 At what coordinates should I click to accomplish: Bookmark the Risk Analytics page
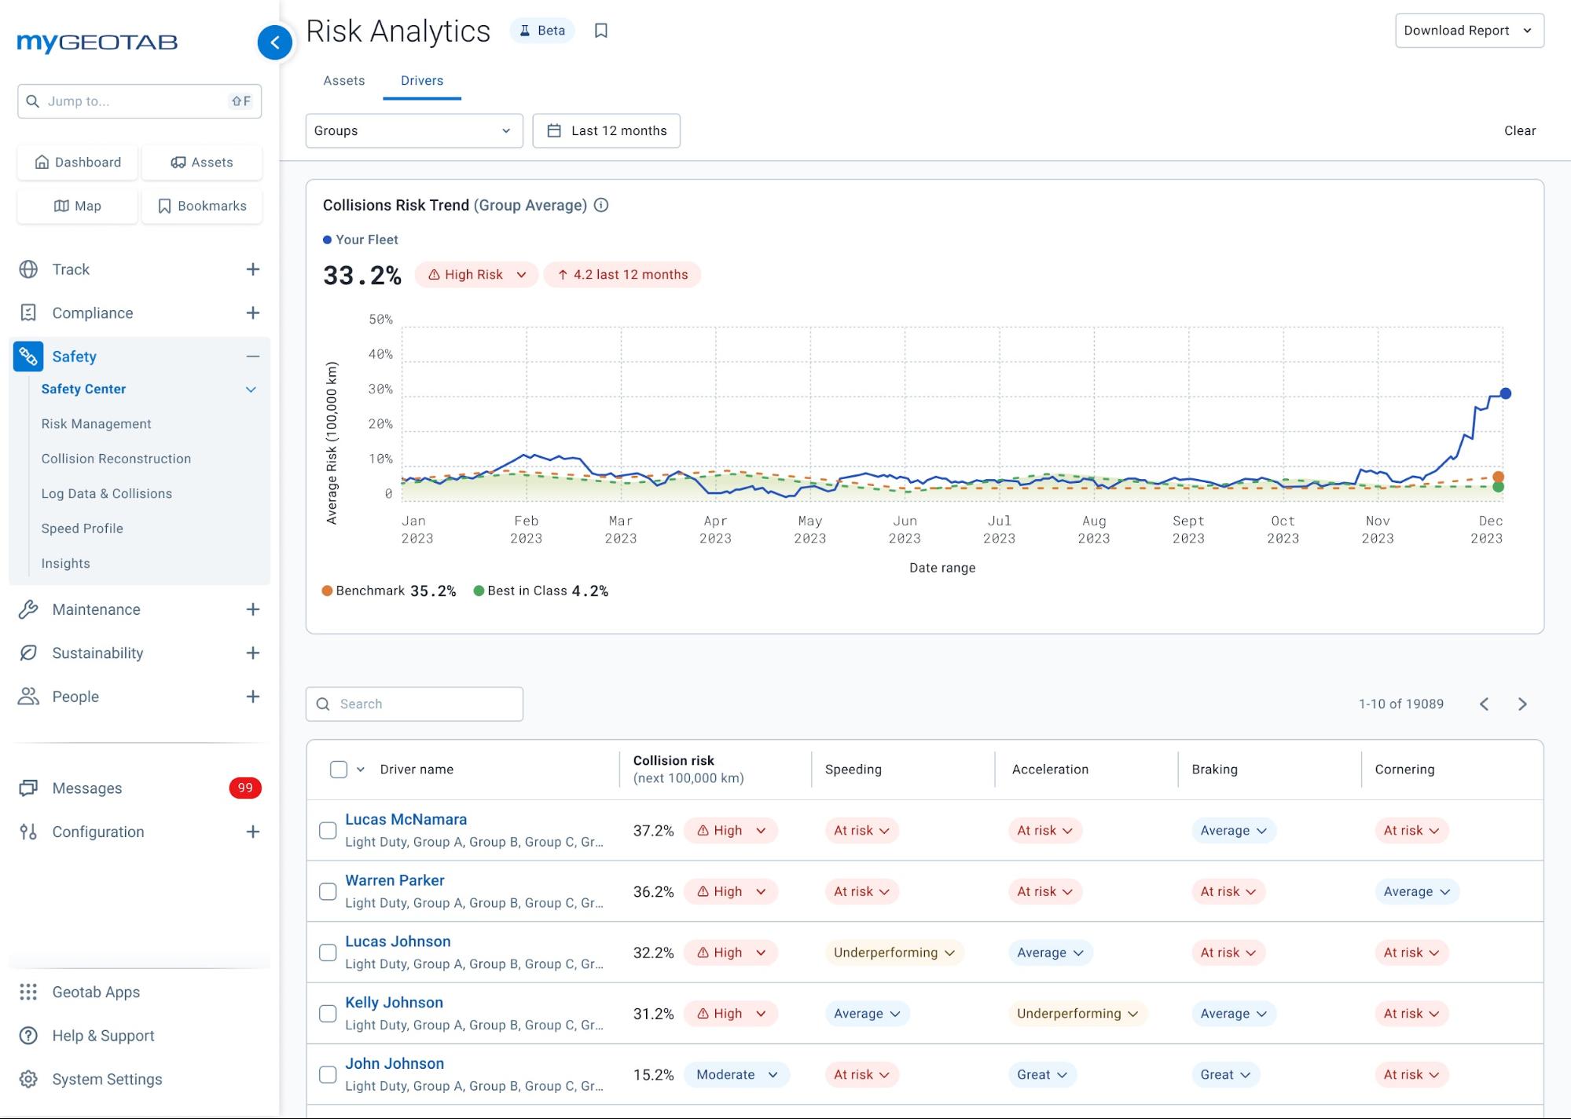pos(600,31)
